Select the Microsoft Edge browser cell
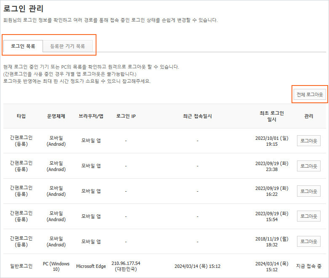Image resolution: width=329 pixels, height=278 pixels. [91, 266]
